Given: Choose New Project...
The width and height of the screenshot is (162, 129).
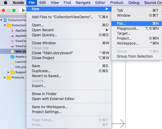Looking at the screenshot, I should 137,38.
